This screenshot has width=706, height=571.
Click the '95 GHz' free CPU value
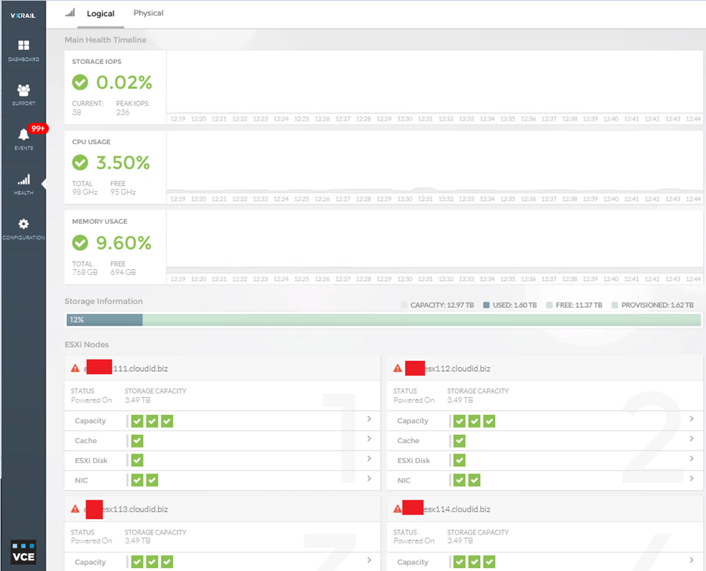[123, 192]
